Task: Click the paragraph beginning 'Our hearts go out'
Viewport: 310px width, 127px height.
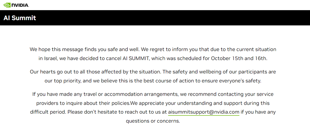Action: pos(153,76)
